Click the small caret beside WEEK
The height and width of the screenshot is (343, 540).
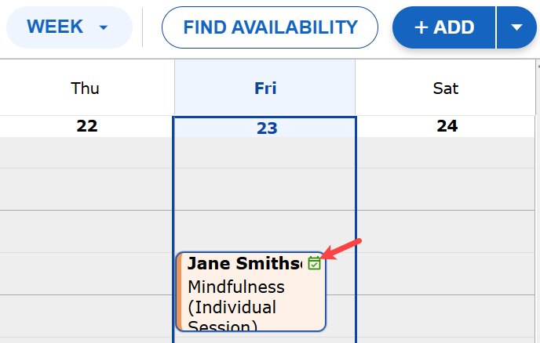[x=103, y=27]
